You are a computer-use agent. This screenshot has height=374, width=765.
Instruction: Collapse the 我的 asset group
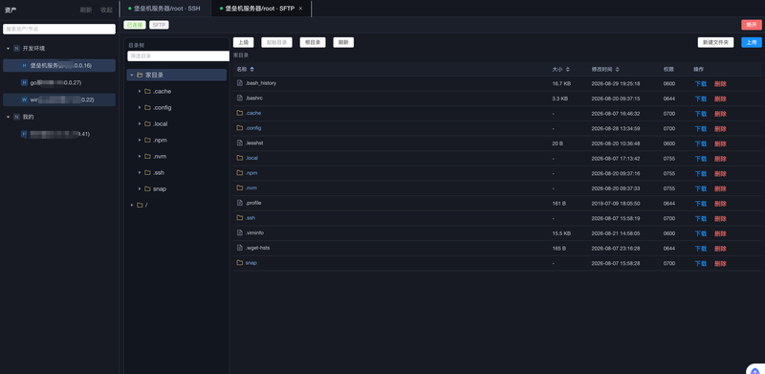point(8,117)
